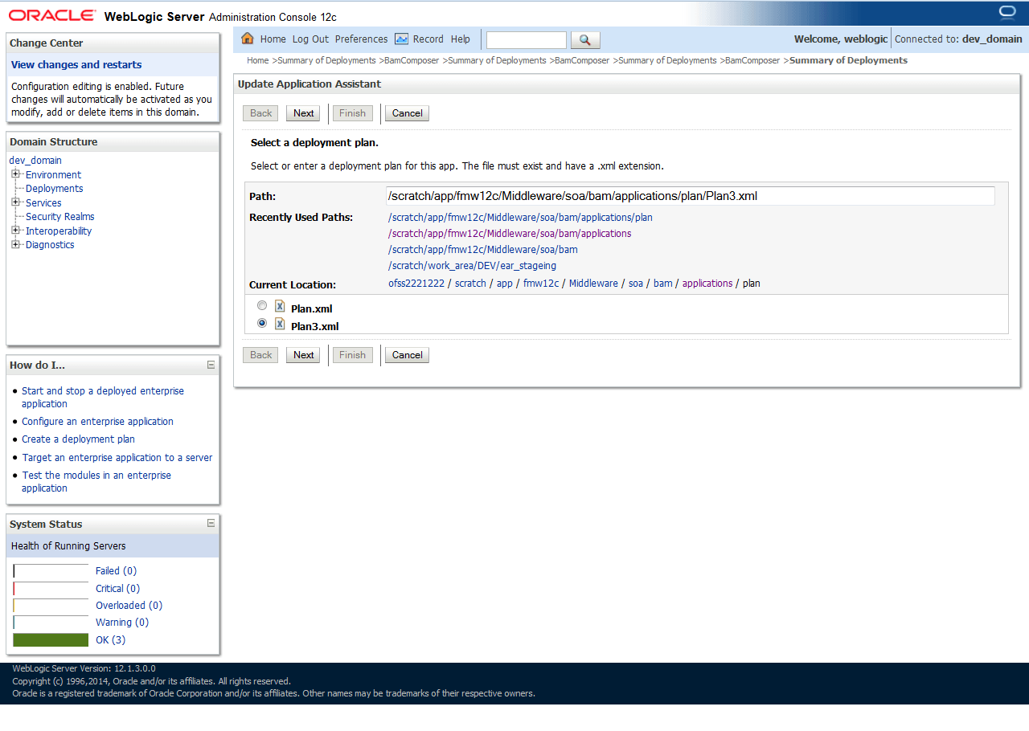
Task: Click the Plan3.xml file name
Action: tap(314, 326)
